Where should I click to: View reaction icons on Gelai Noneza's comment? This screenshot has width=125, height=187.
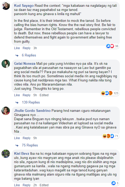(x=107, y=93)
